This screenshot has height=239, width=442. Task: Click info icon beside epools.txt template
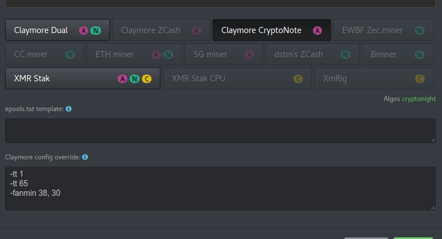pyautogui.click(x=68, y=109)
